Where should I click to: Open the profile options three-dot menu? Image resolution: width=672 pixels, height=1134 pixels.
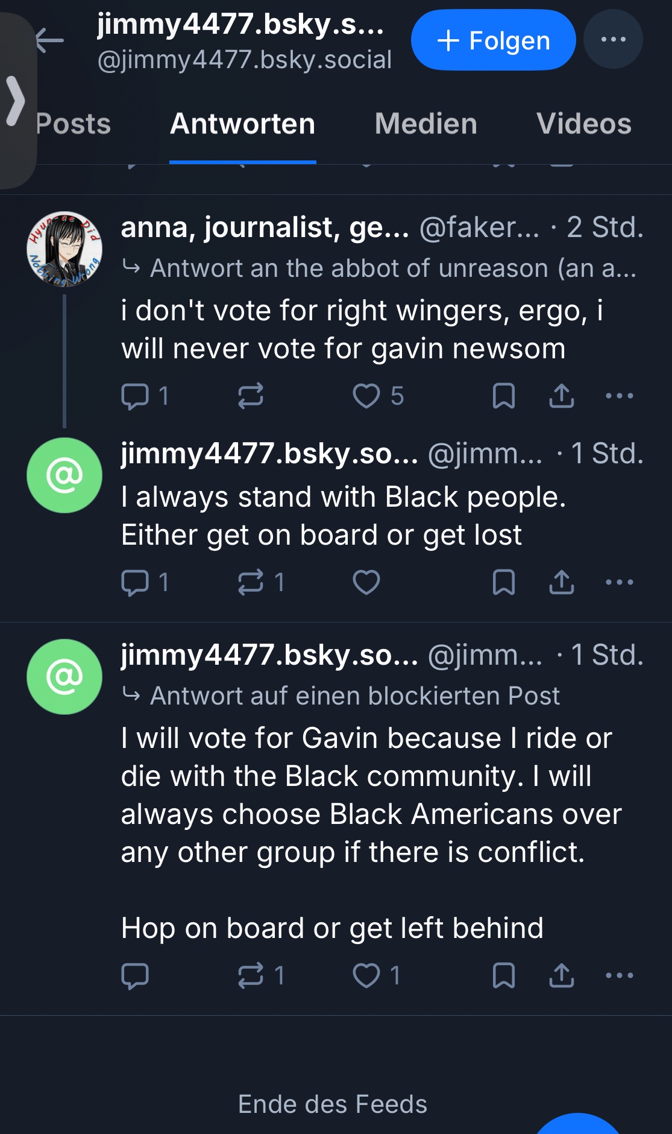(613, 40)
